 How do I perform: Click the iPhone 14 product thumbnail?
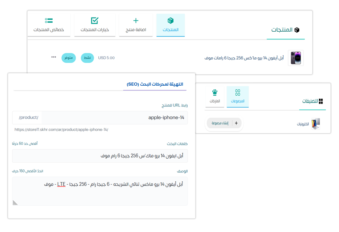[296, 58]
